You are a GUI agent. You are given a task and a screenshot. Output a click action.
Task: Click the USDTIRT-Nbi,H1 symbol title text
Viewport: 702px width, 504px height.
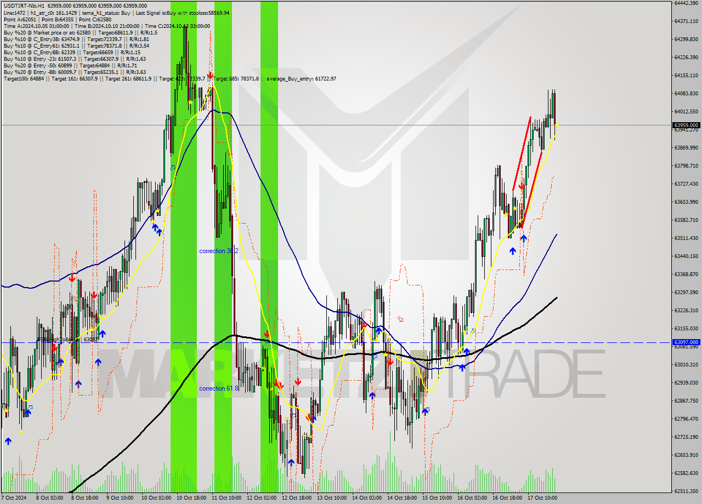[x=24, y=6]
